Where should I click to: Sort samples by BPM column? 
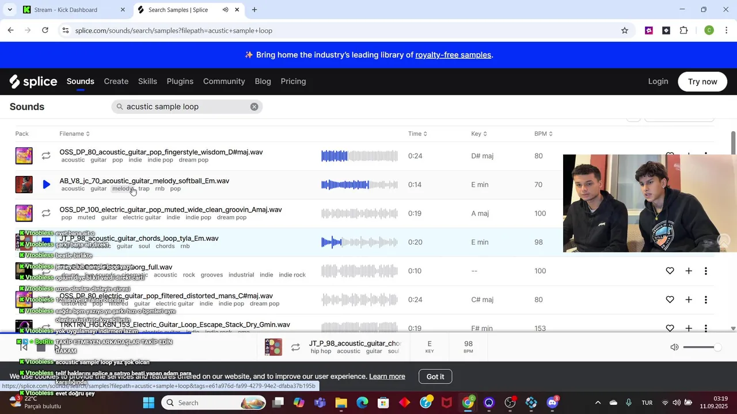tap(543, 134)
